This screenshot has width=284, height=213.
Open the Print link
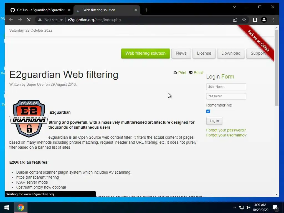tap(182, 73)
